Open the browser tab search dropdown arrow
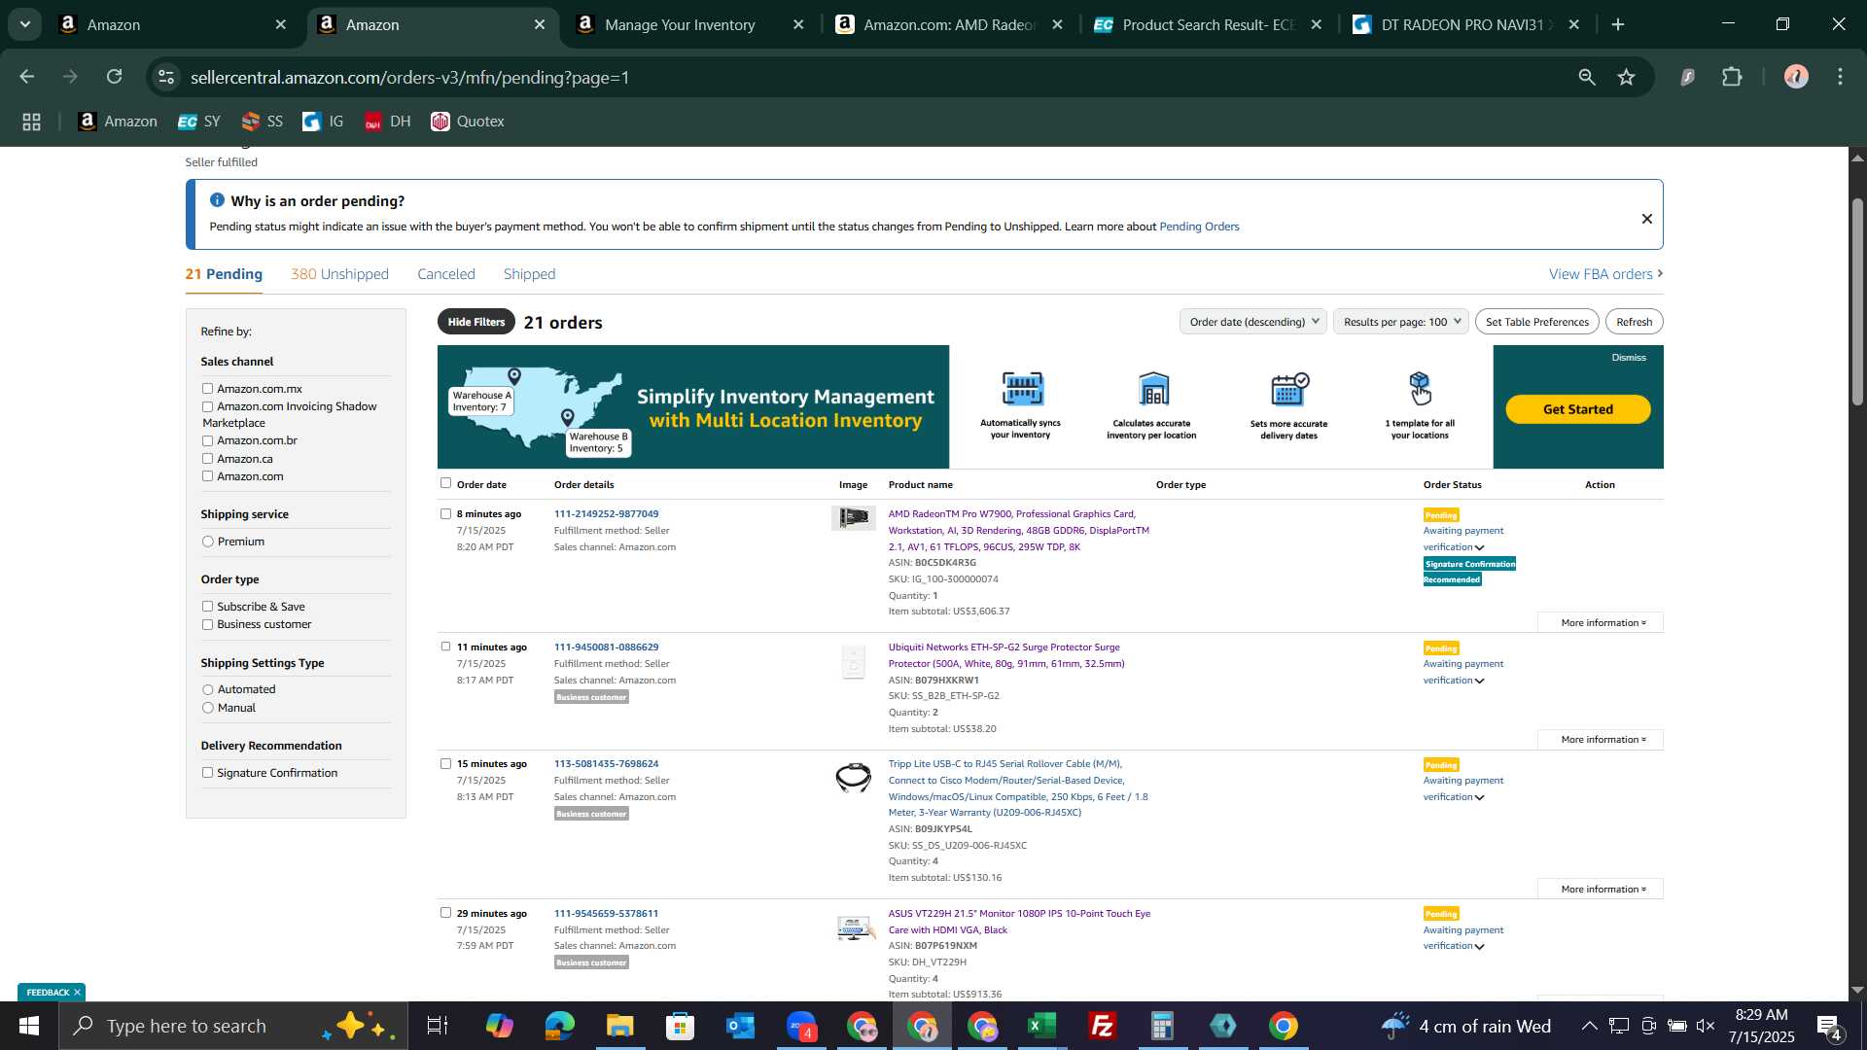This screenshot has width=1867, height=1050. pos(24,24)
